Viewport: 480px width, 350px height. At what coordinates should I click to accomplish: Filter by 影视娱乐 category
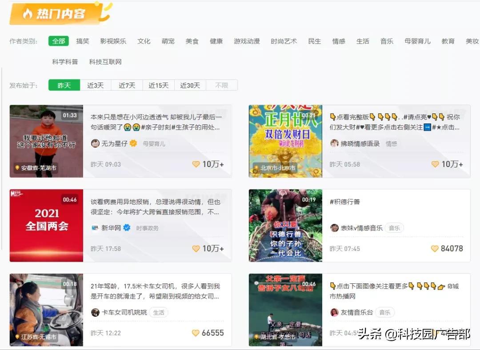point(113,41)
